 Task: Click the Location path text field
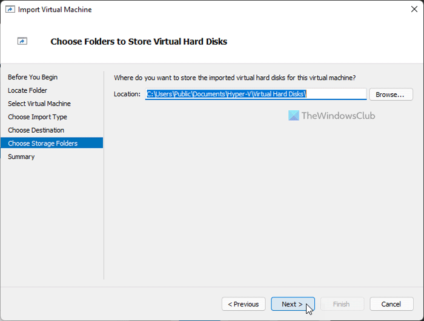click(x=256, y=94)
